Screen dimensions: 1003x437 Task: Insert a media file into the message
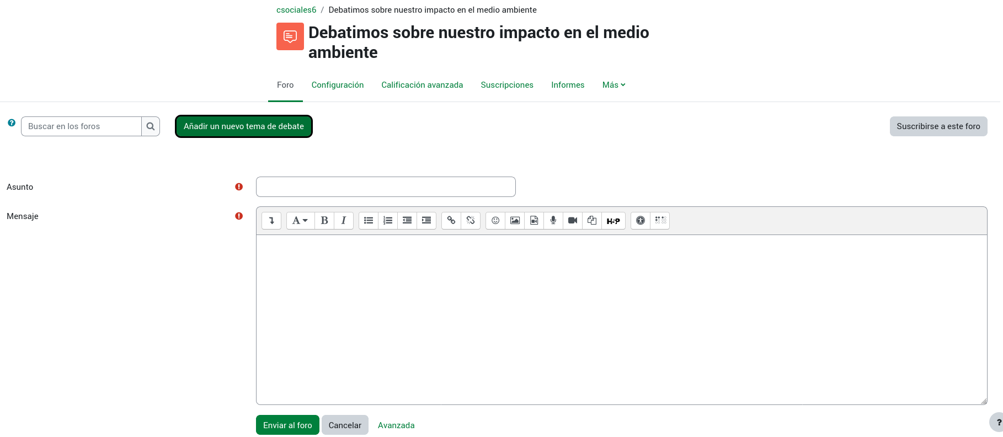(x=534, y=221)
